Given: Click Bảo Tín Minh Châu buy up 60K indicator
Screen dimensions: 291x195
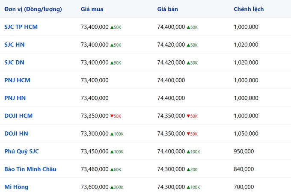Looking at the screenshot, I should click(116, 170).
